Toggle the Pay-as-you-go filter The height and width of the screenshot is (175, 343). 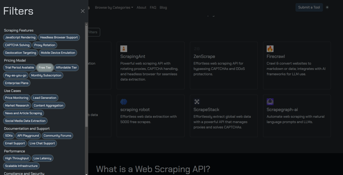coord(16,75)
